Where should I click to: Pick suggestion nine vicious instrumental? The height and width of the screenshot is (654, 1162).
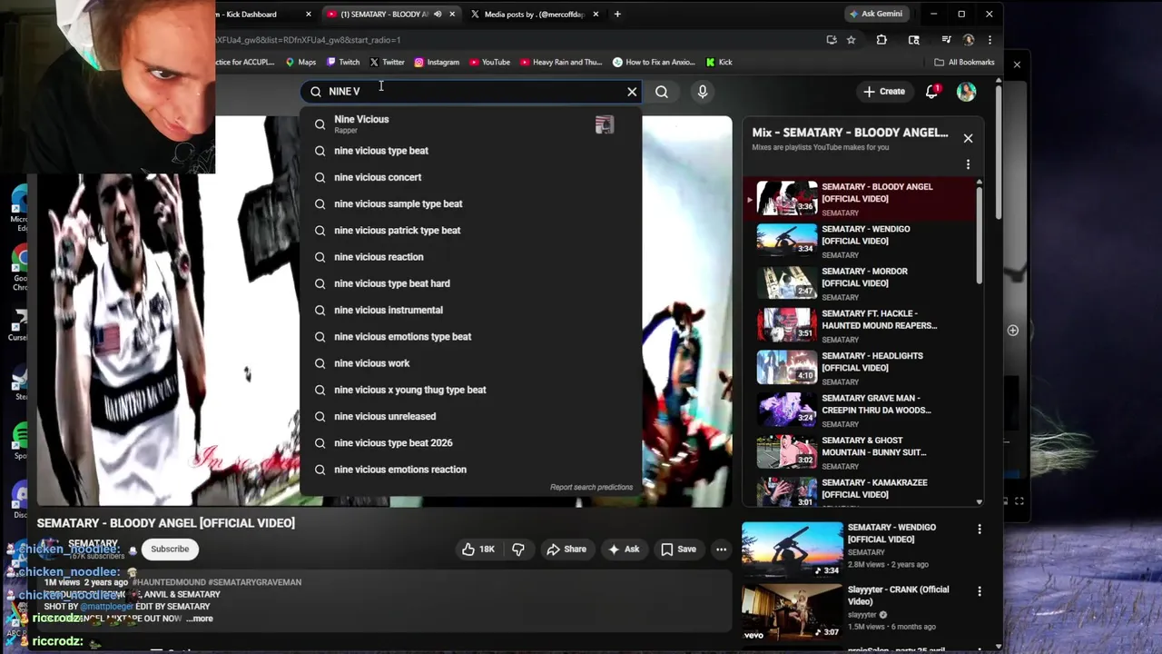(470, 310)
